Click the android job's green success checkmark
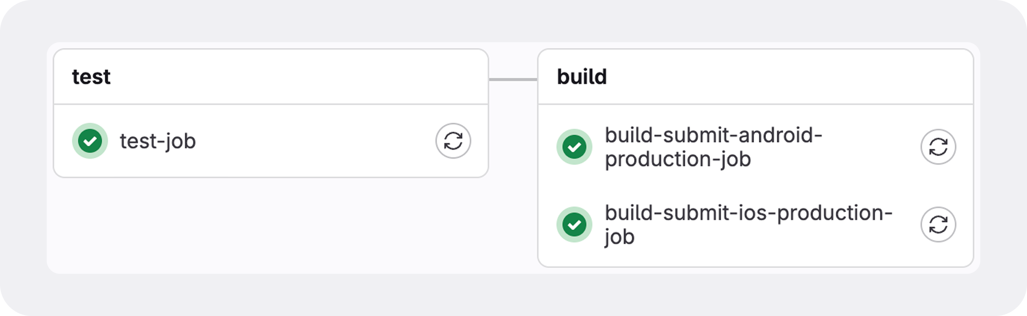The height and width of the screenshot is (316, 1027). [x=574, y=147]
